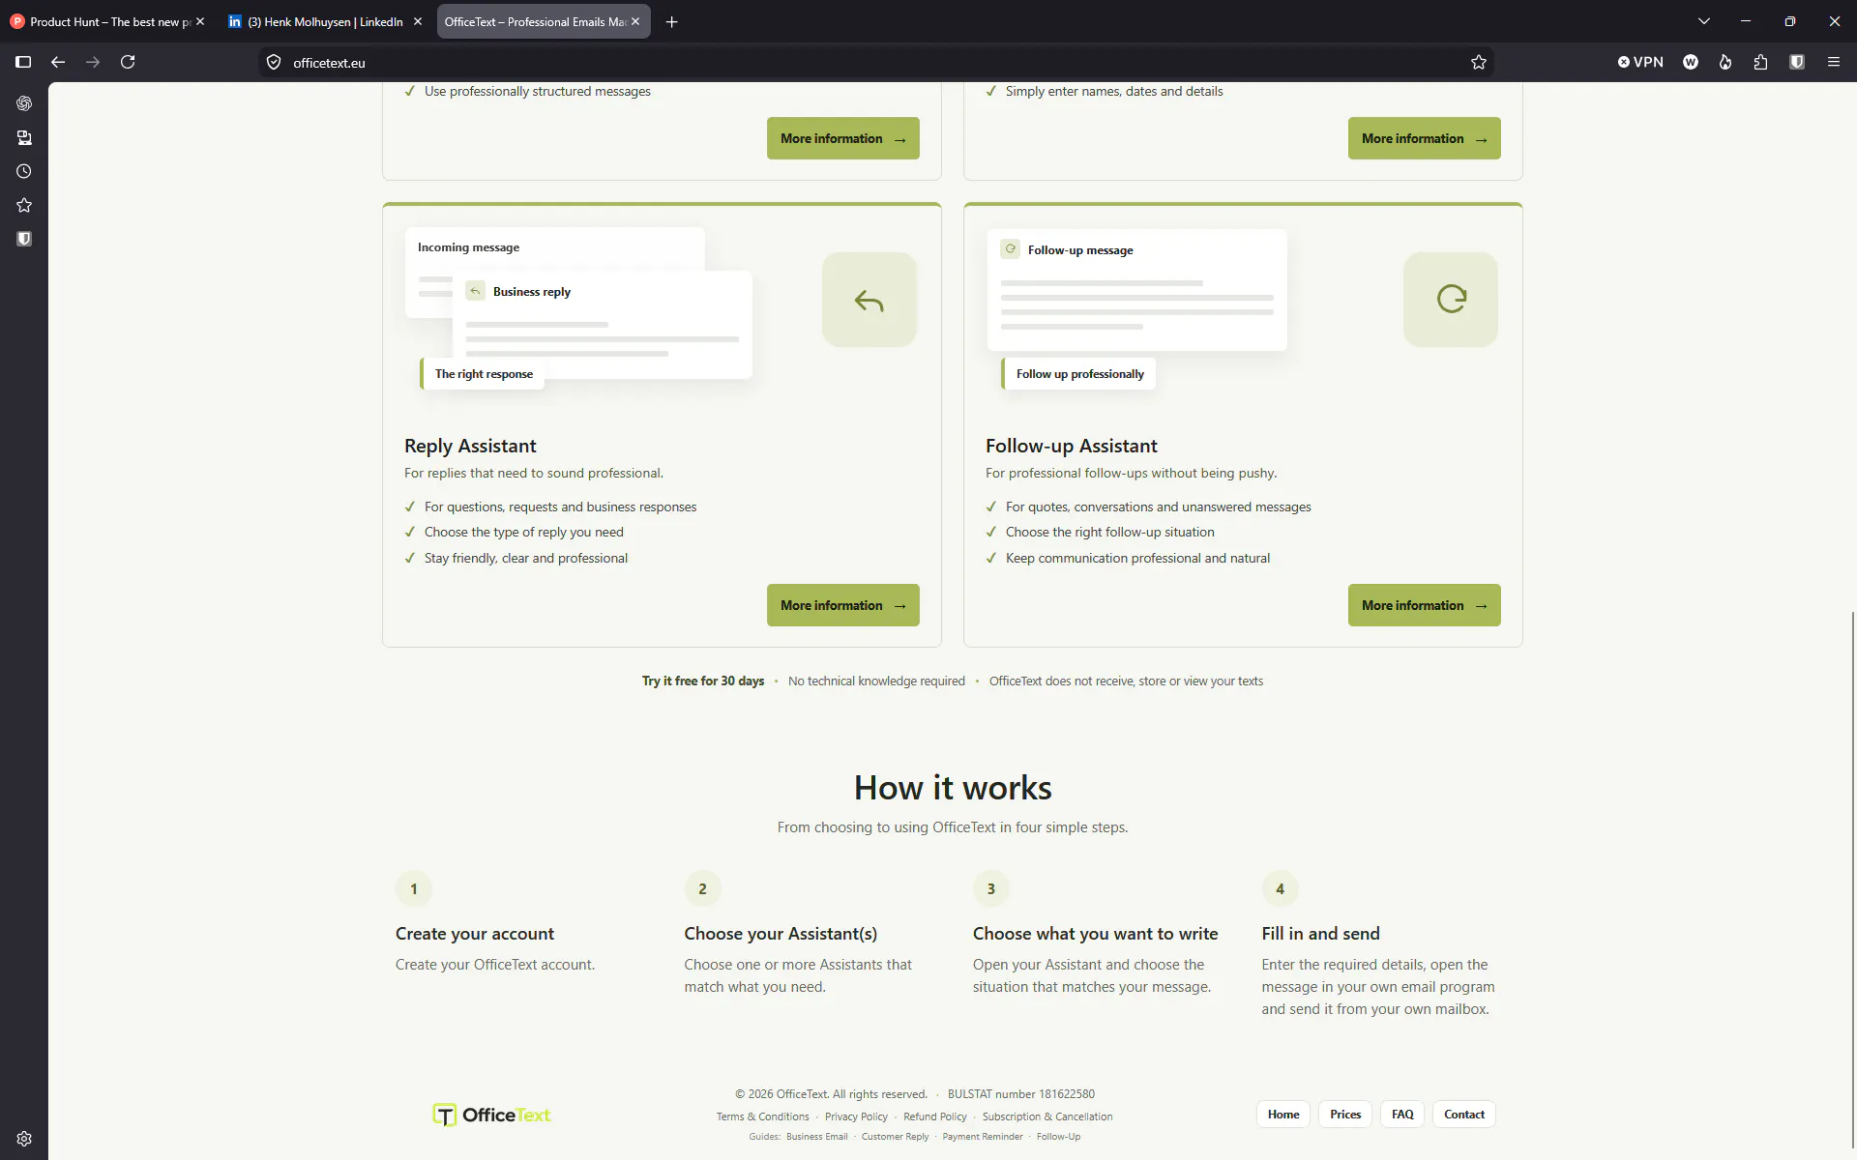
Task: Open a new browser tab
Action: 672,21
